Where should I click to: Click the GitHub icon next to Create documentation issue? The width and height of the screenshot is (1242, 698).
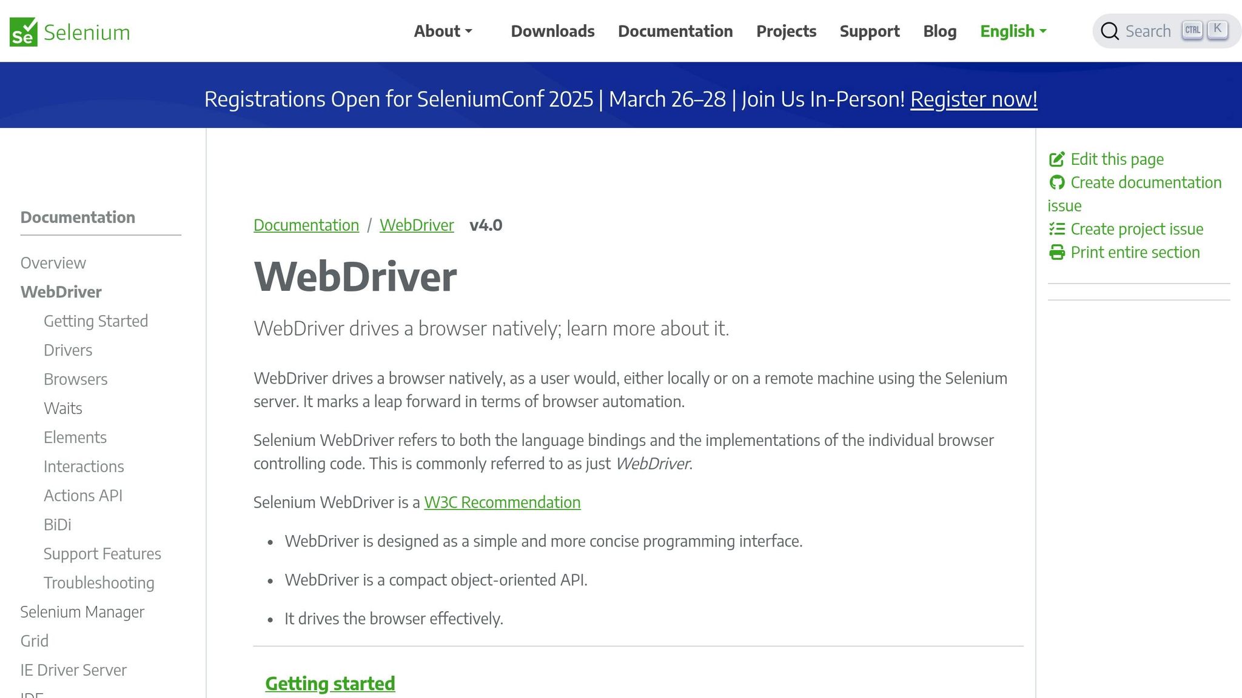1058,182
